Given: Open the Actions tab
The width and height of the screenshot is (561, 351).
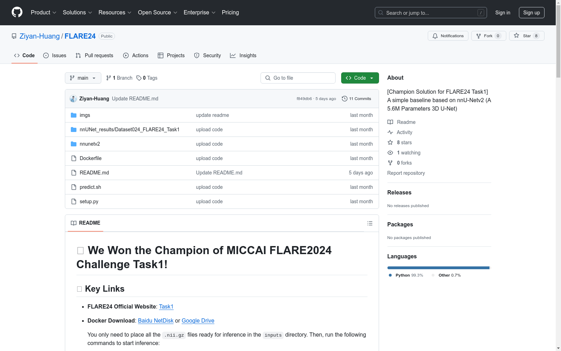Looking at the screenshot, I should pyautogui.click(x=136, y=55).
